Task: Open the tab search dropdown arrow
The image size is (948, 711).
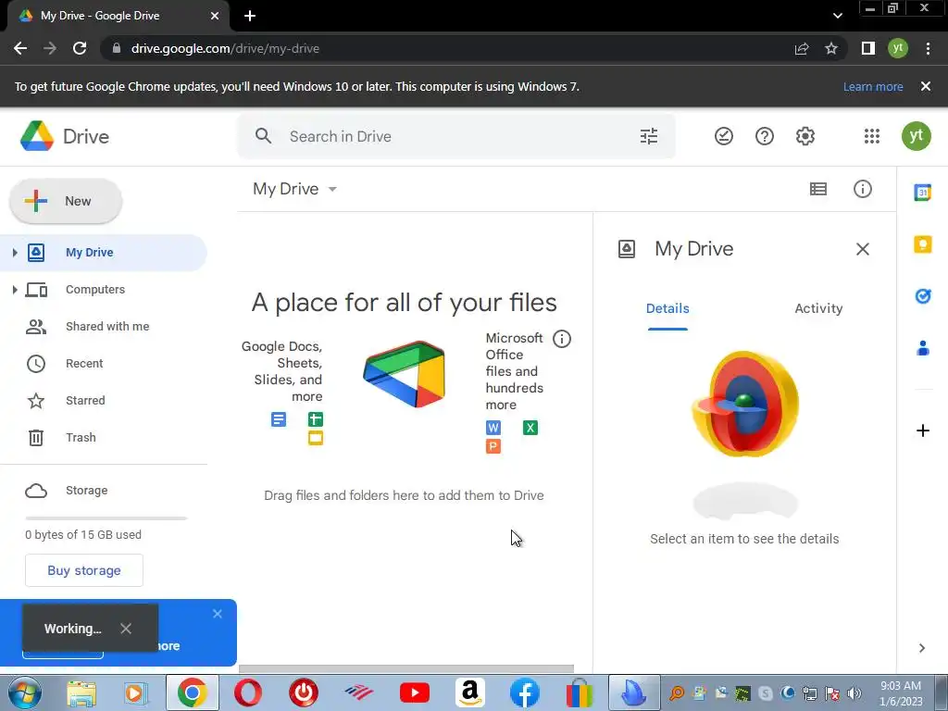Action: [x=837, y=16]
